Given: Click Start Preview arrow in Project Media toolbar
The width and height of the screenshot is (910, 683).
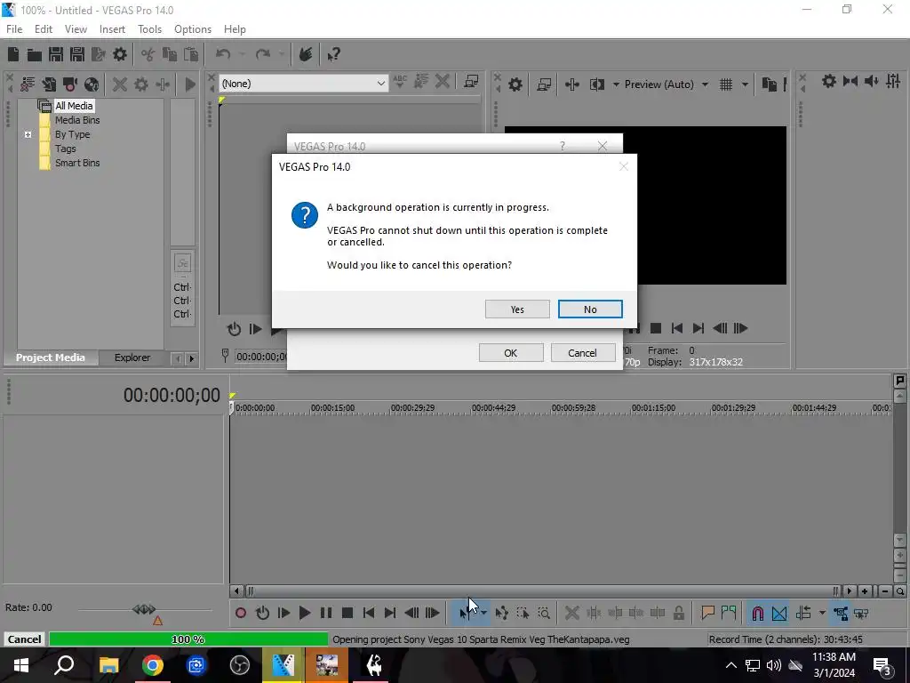Looking at the screenshot, I should [190, 84].
